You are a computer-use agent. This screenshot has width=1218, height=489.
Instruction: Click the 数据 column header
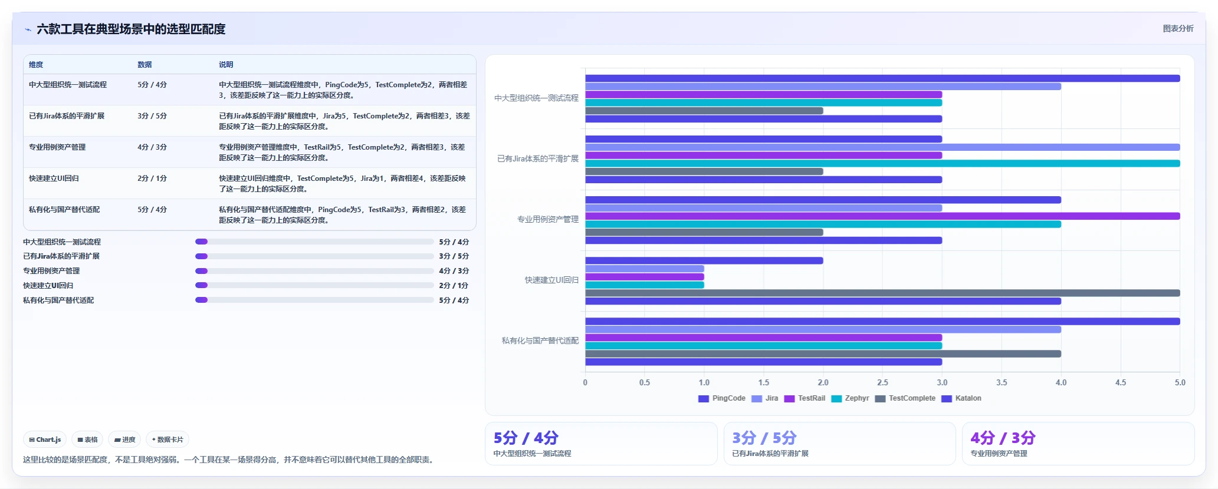point(145,65)
